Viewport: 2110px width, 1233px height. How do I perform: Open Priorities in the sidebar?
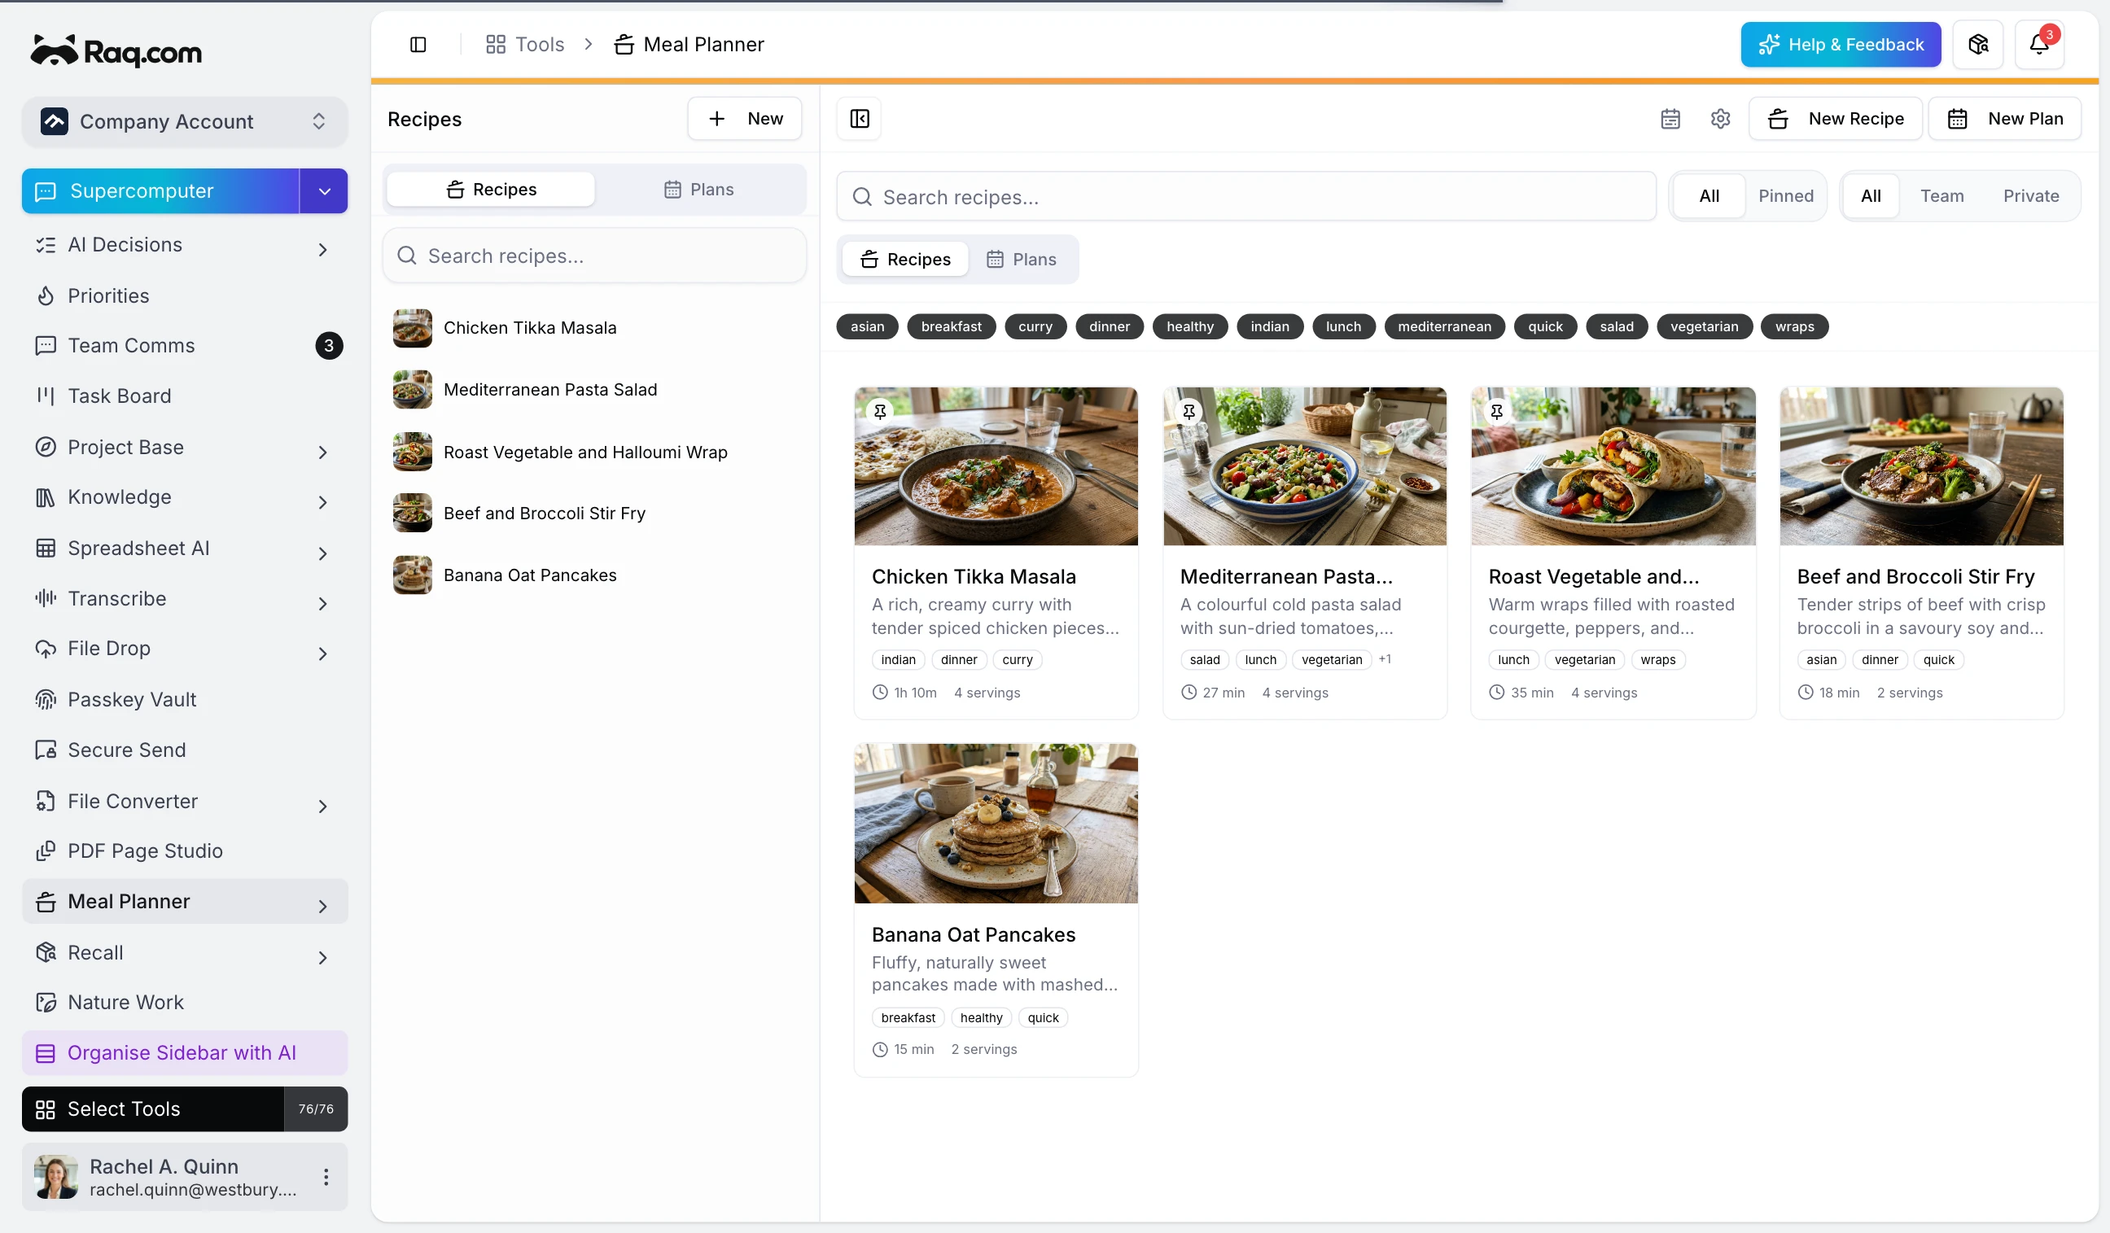click(x=184, y=295)
